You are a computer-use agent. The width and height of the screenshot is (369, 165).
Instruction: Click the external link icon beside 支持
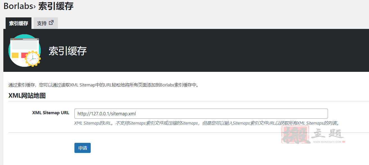pos(51,23)
